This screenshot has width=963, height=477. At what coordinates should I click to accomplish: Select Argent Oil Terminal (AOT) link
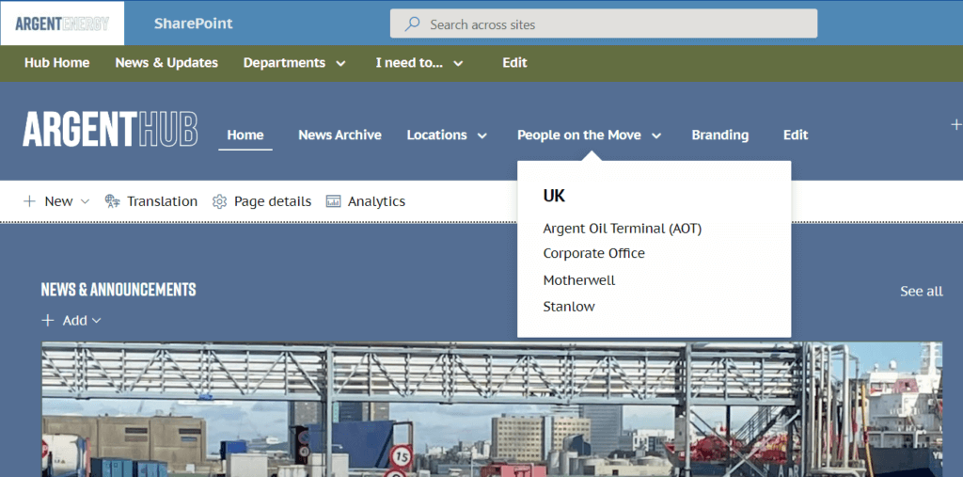click(x=623, y=229)
